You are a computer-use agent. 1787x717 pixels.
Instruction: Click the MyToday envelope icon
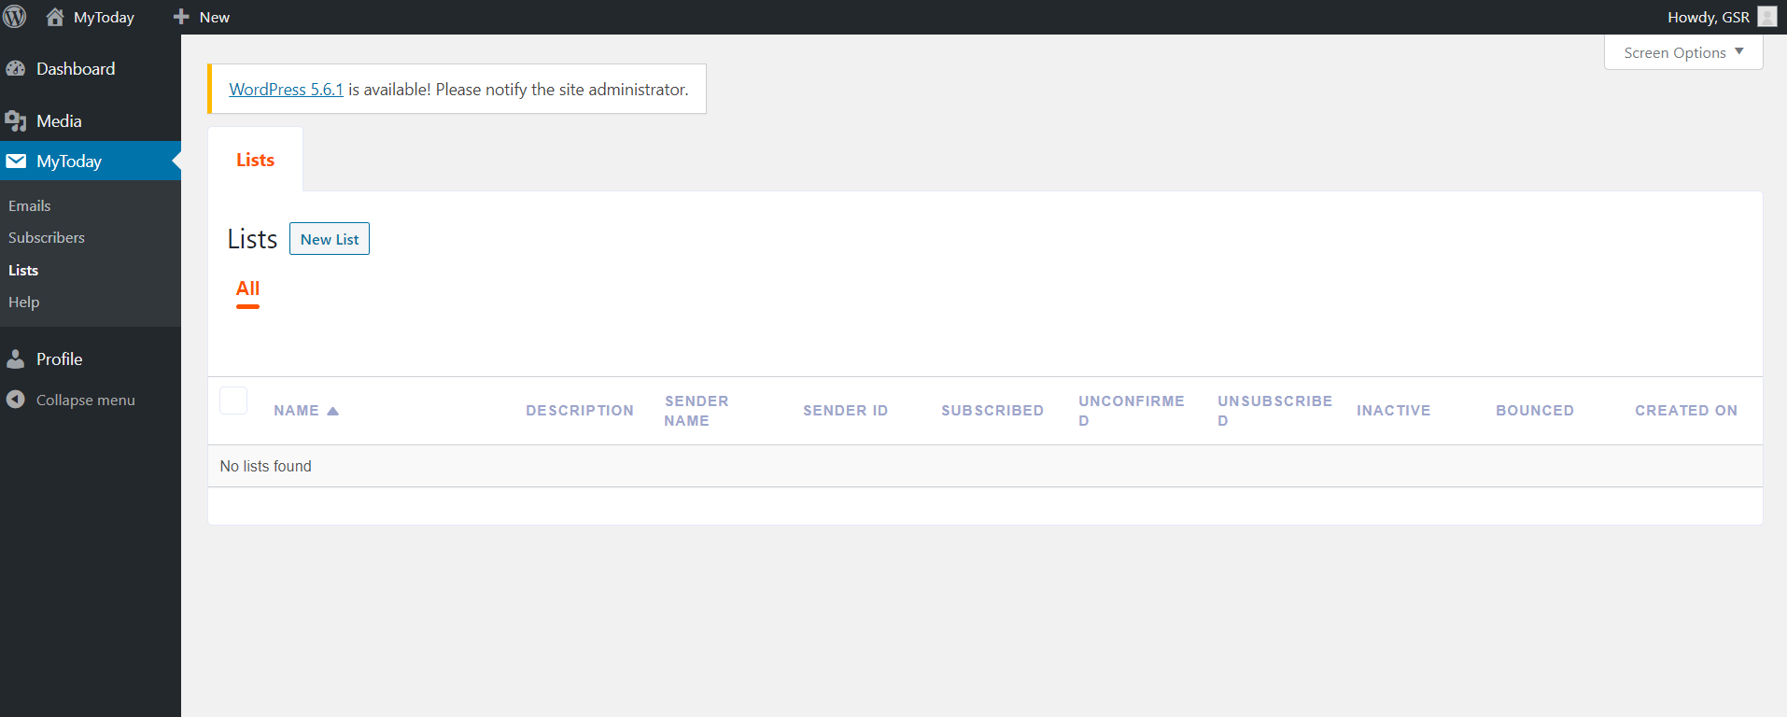(16, 162)
